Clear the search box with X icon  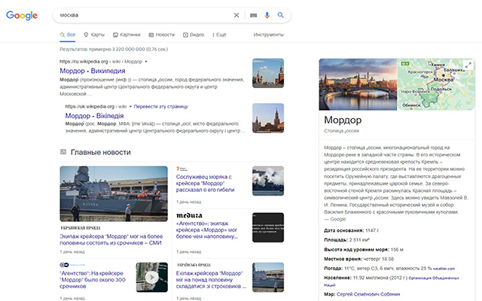click(236, 15)
